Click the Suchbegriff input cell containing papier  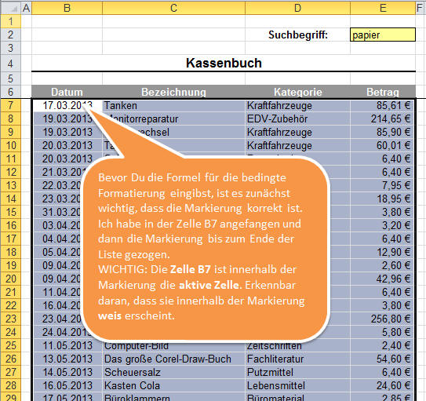(x=383, y=35)
